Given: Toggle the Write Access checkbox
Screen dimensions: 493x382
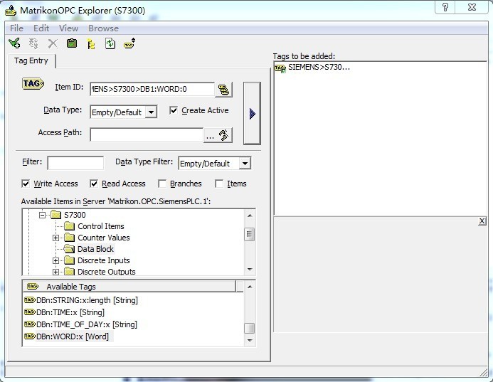Looking at the screenshot, I should pos(26,184).
